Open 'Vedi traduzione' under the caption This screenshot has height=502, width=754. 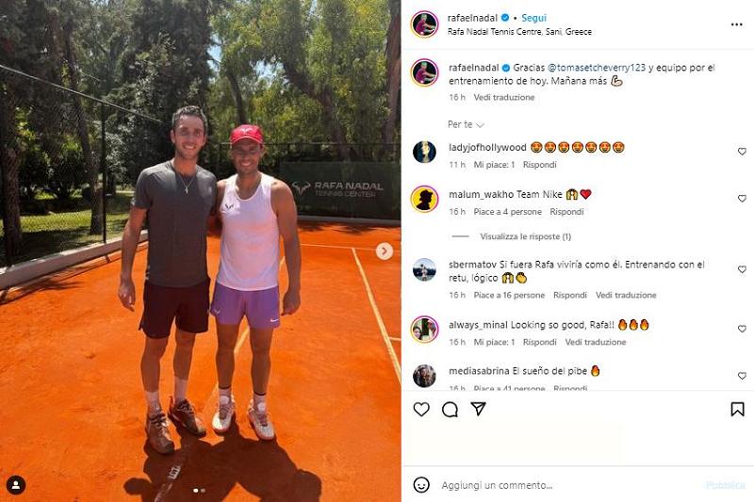[x=504, y=97]
